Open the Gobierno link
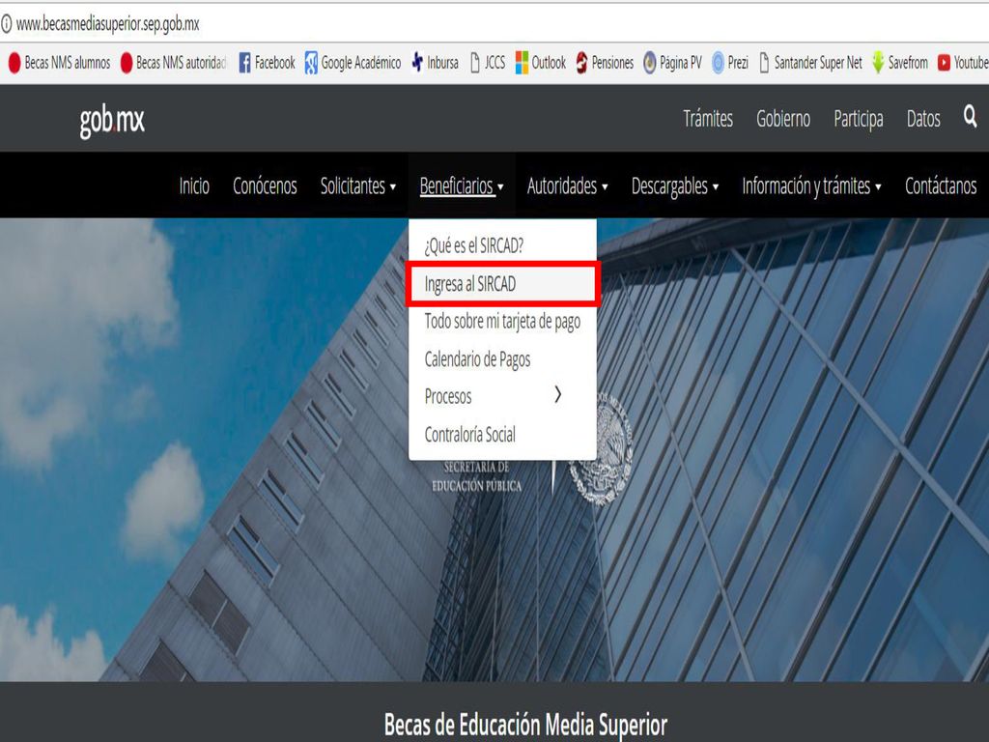 coord(783,119)
